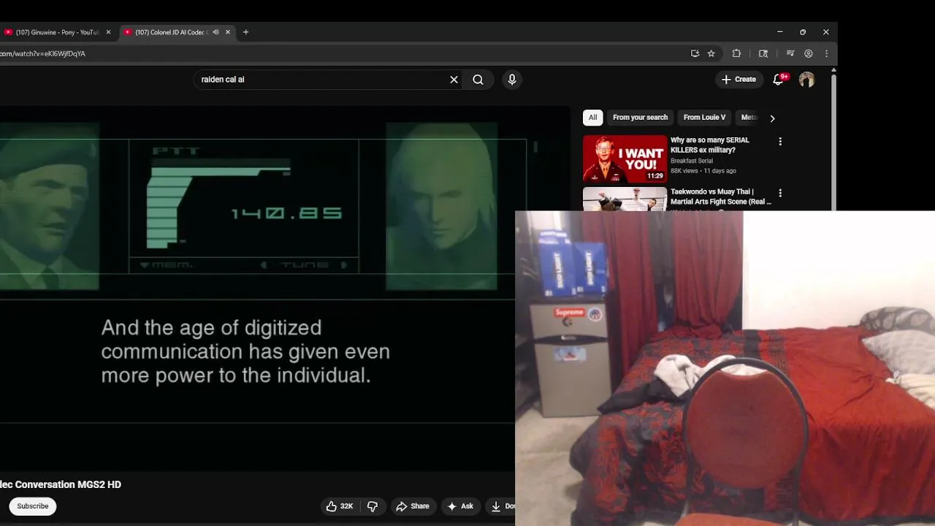Open the browser extensions puzzle icon
The width and height of the screenshot is (935, 526).
(x=736, y=53)
